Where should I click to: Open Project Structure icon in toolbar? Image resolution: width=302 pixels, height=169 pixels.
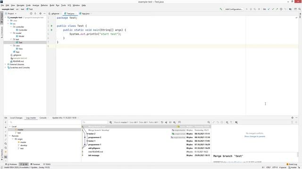[x=290, y=9]
